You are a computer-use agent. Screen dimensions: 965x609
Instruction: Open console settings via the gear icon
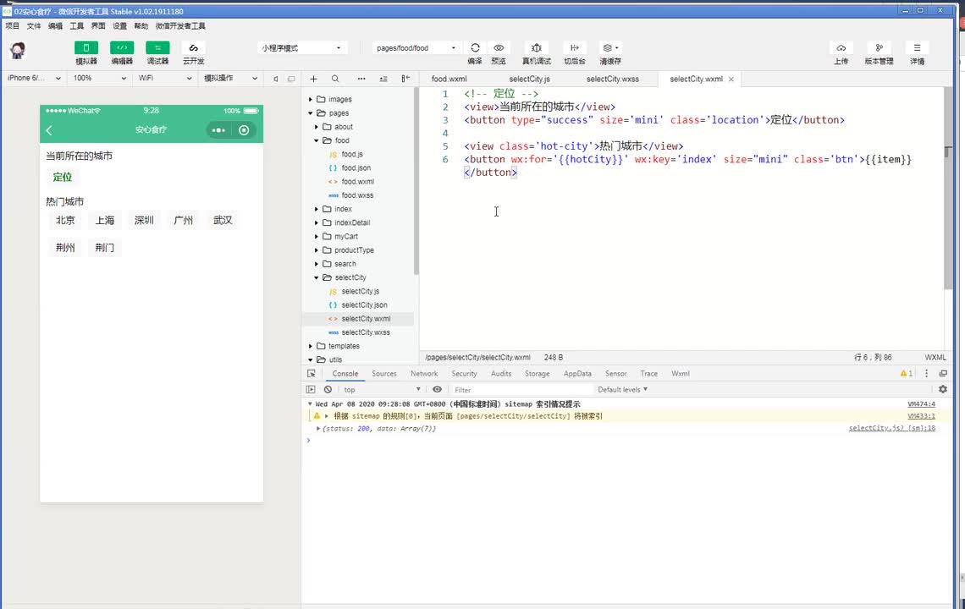coord(943,390)
